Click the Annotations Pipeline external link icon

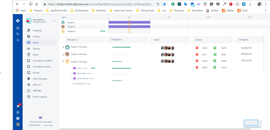[x=29, y=61]
